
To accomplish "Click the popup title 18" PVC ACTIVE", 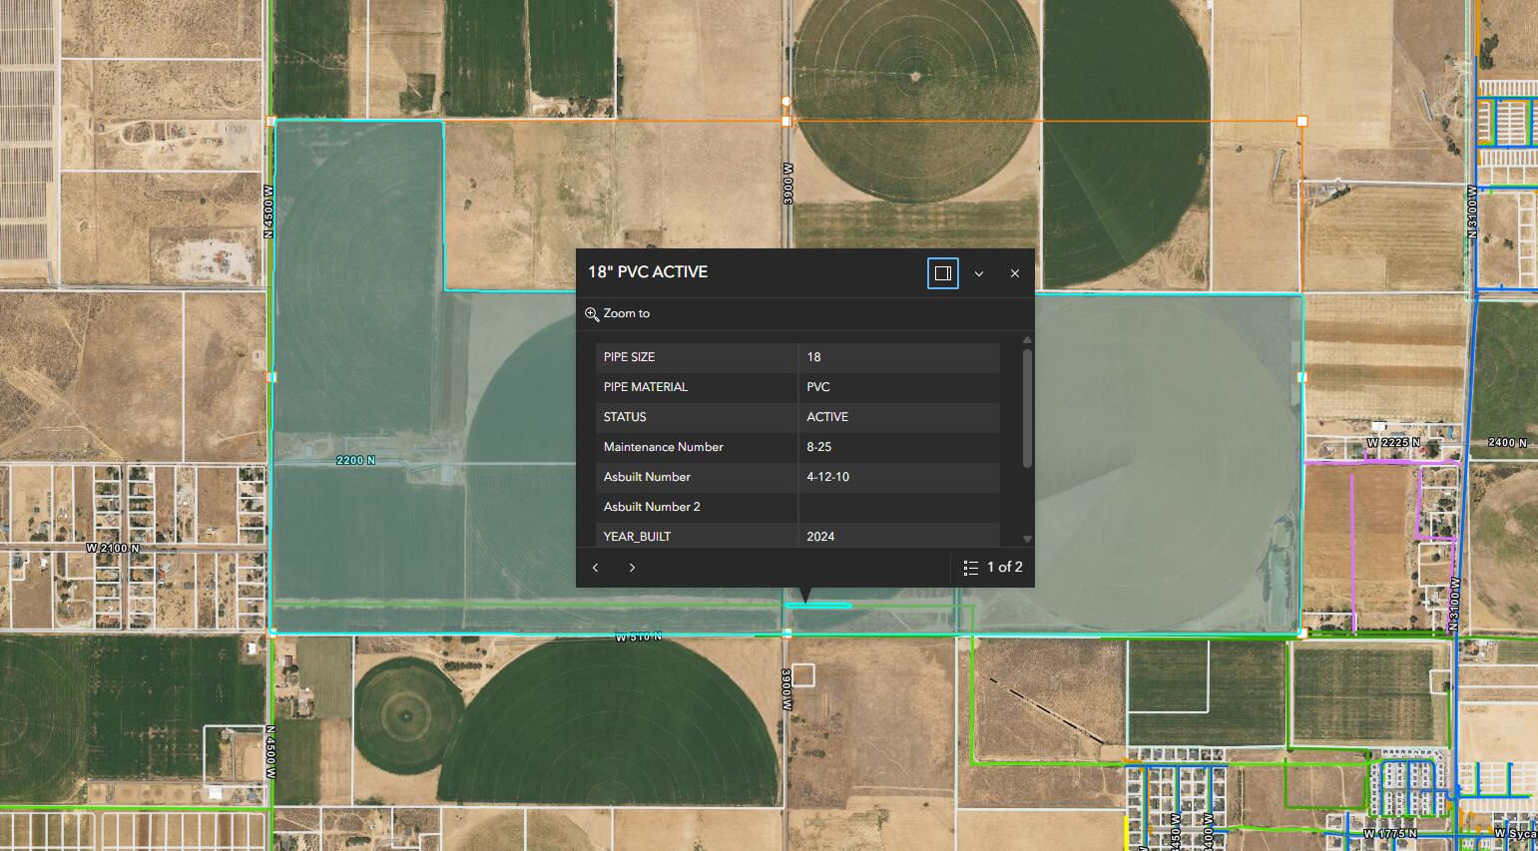I will [648, 272].
